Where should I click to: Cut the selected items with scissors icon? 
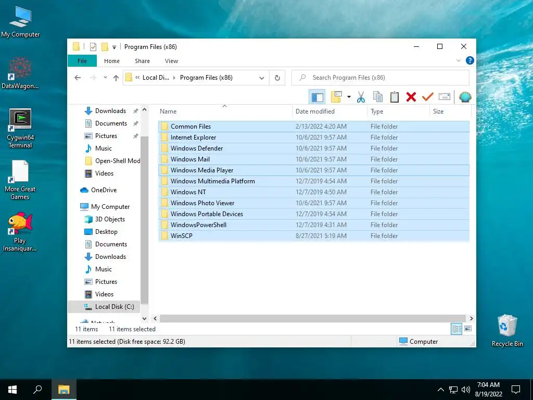pyautogui.click(x=361, y=97)
